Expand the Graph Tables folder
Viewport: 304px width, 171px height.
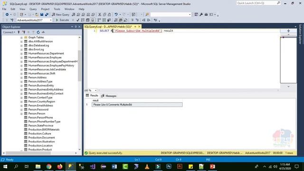pyautogui.click(x=21, y=38)
